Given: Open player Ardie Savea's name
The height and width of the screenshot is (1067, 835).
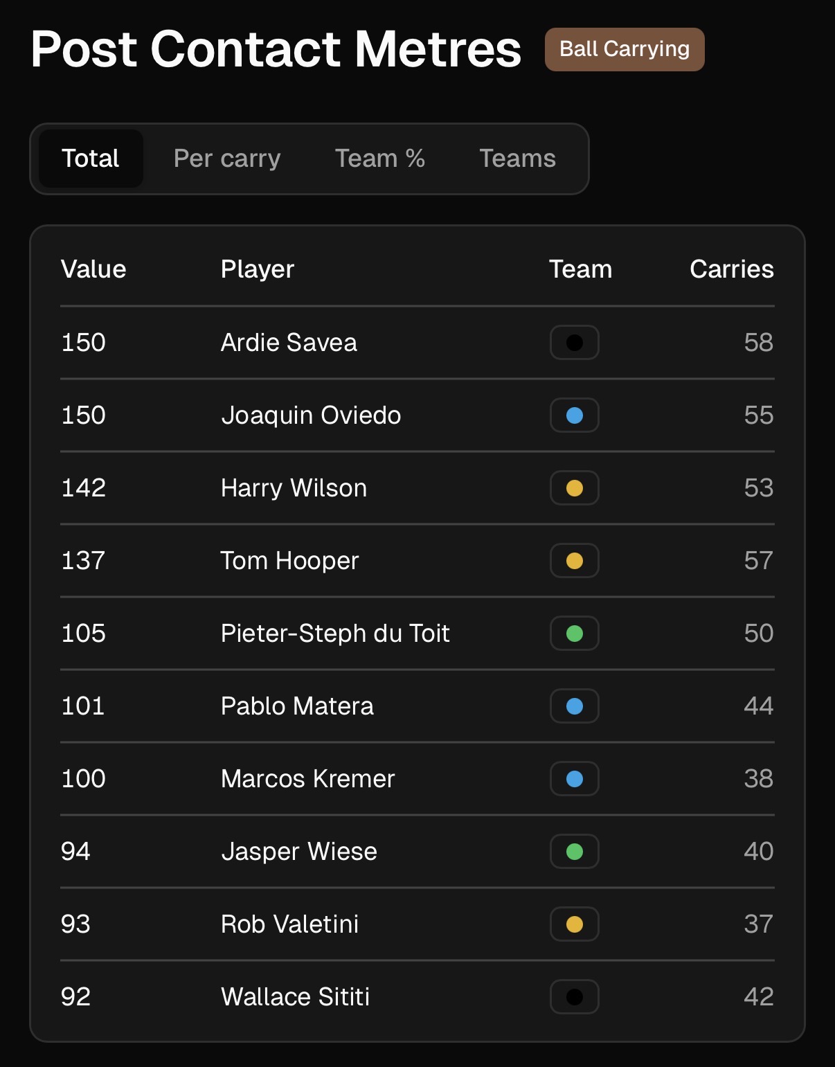Looking at the screenshot, I should coord(289,343).
